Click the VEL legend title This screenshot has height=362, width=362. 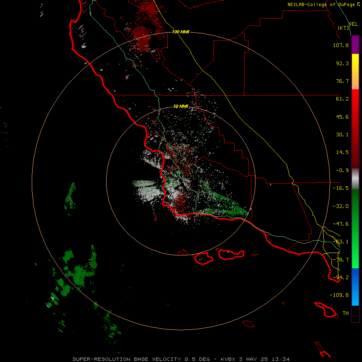click(x=353, y=24)
